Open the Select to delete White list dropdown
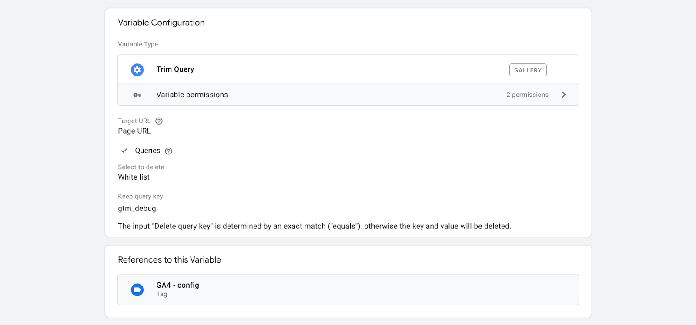Screen dimensions: 696x325 coord(133,177)
